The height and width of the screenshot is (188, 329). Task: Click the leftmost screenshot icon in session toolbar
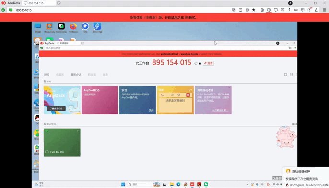tap(234, 10)
